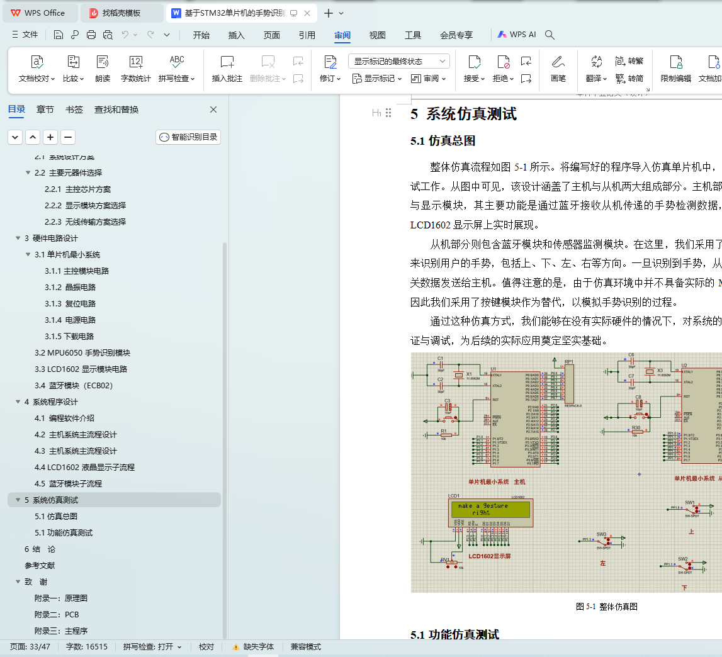
Task: Collapse the 4 系统程序设计 node
Action: pos(18,402)
